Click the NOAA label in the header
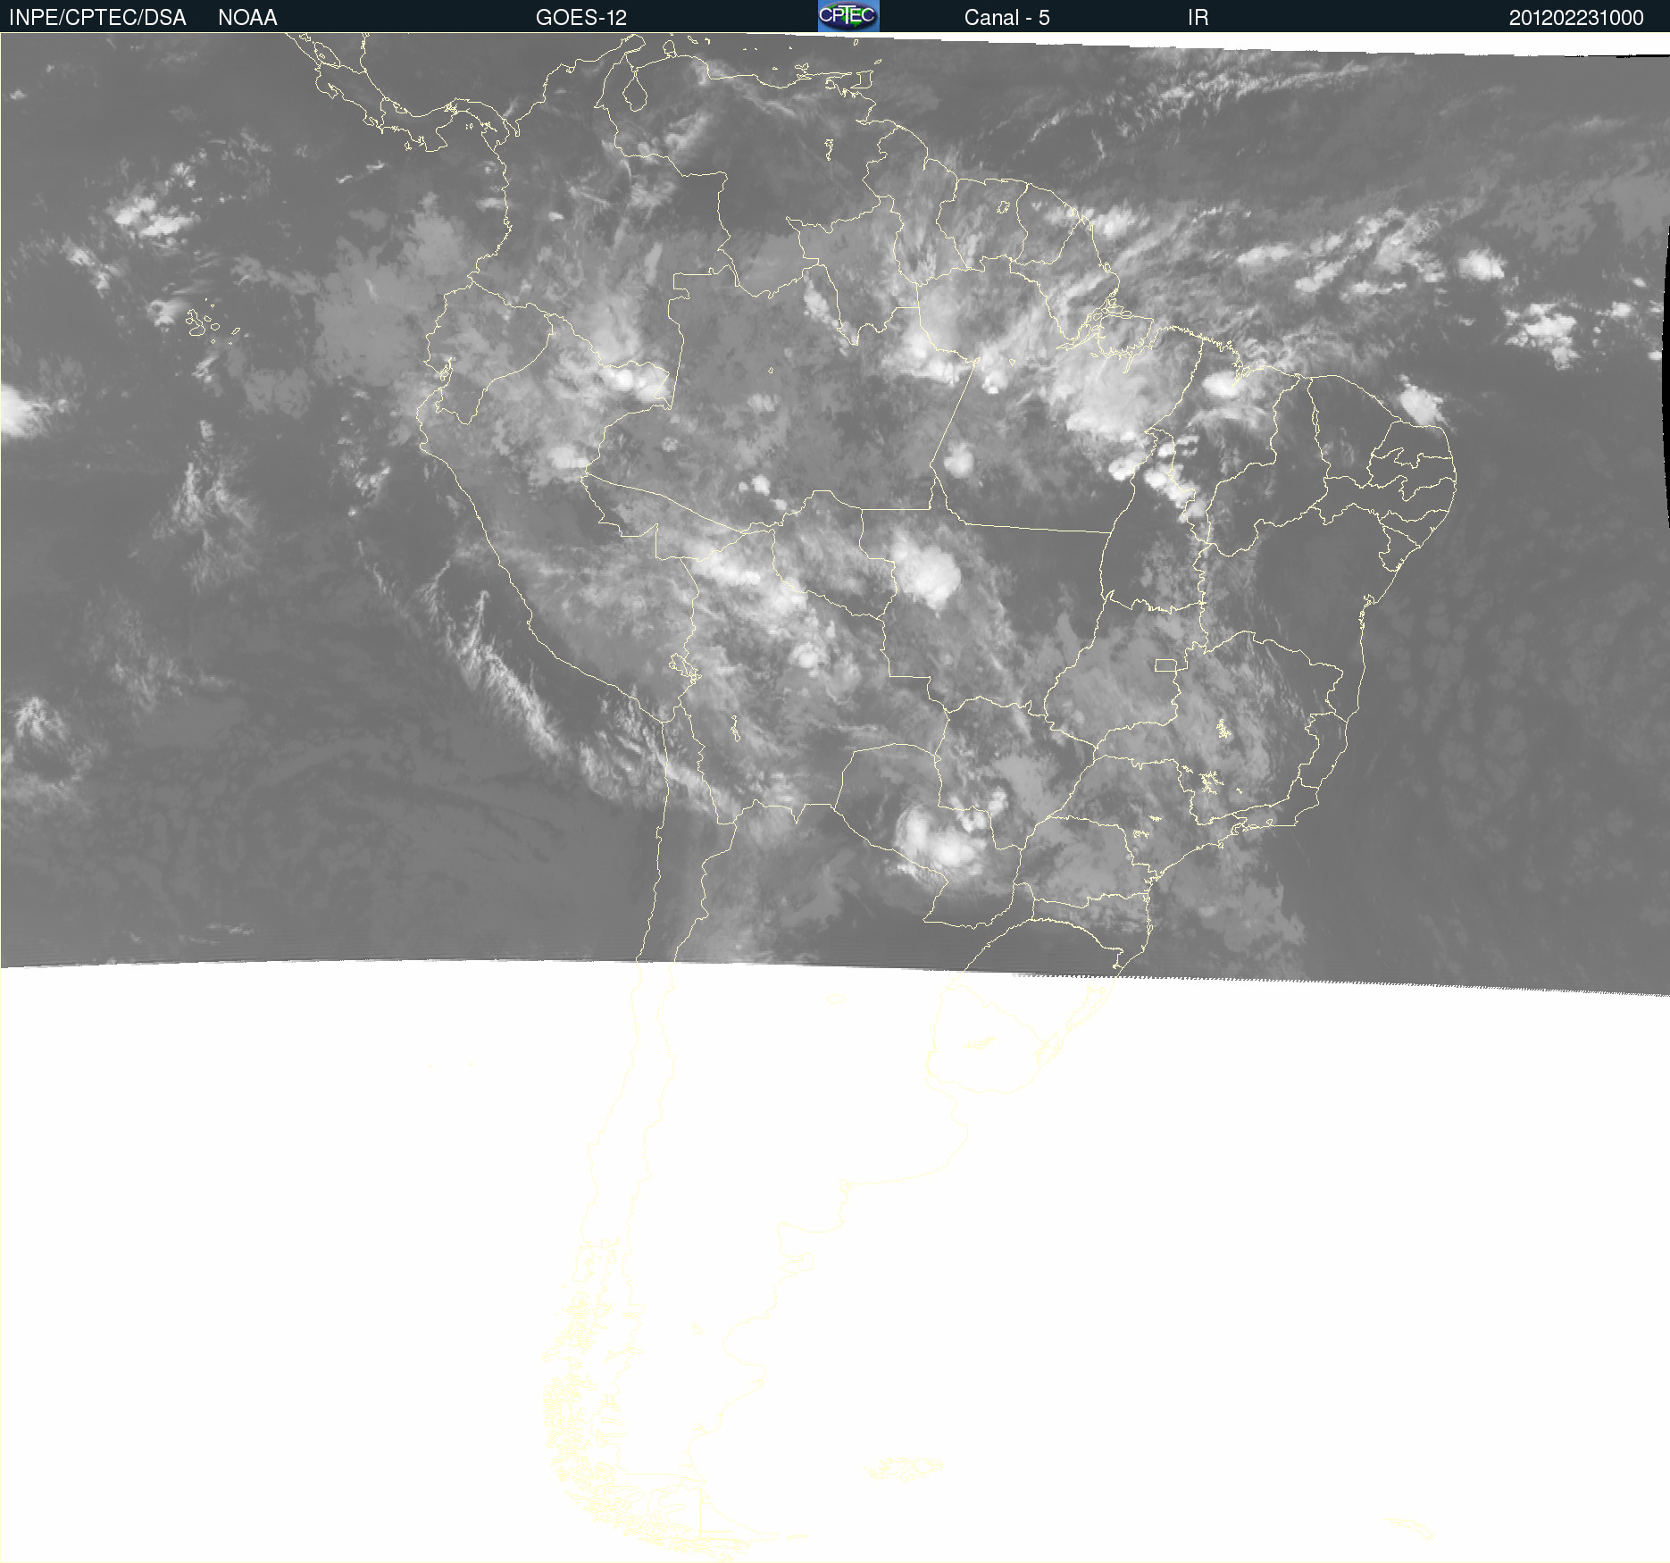Image resolution: width=1670 pixels, height=1563 pixels. [247, 18]
